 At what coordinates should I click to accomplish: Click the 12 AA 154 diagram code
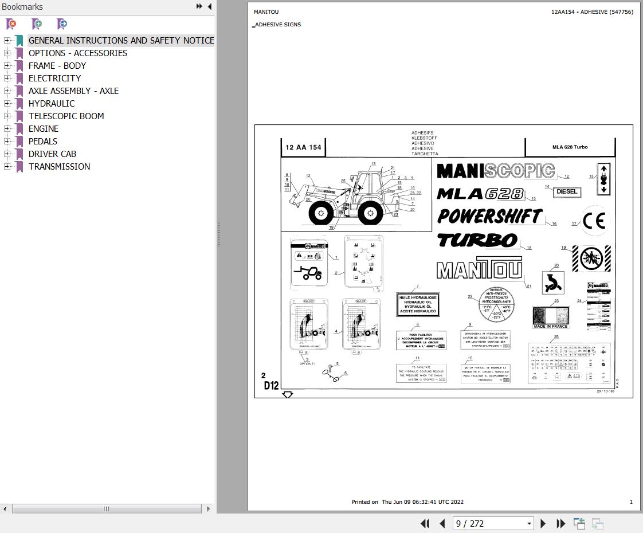coord(303,147)
